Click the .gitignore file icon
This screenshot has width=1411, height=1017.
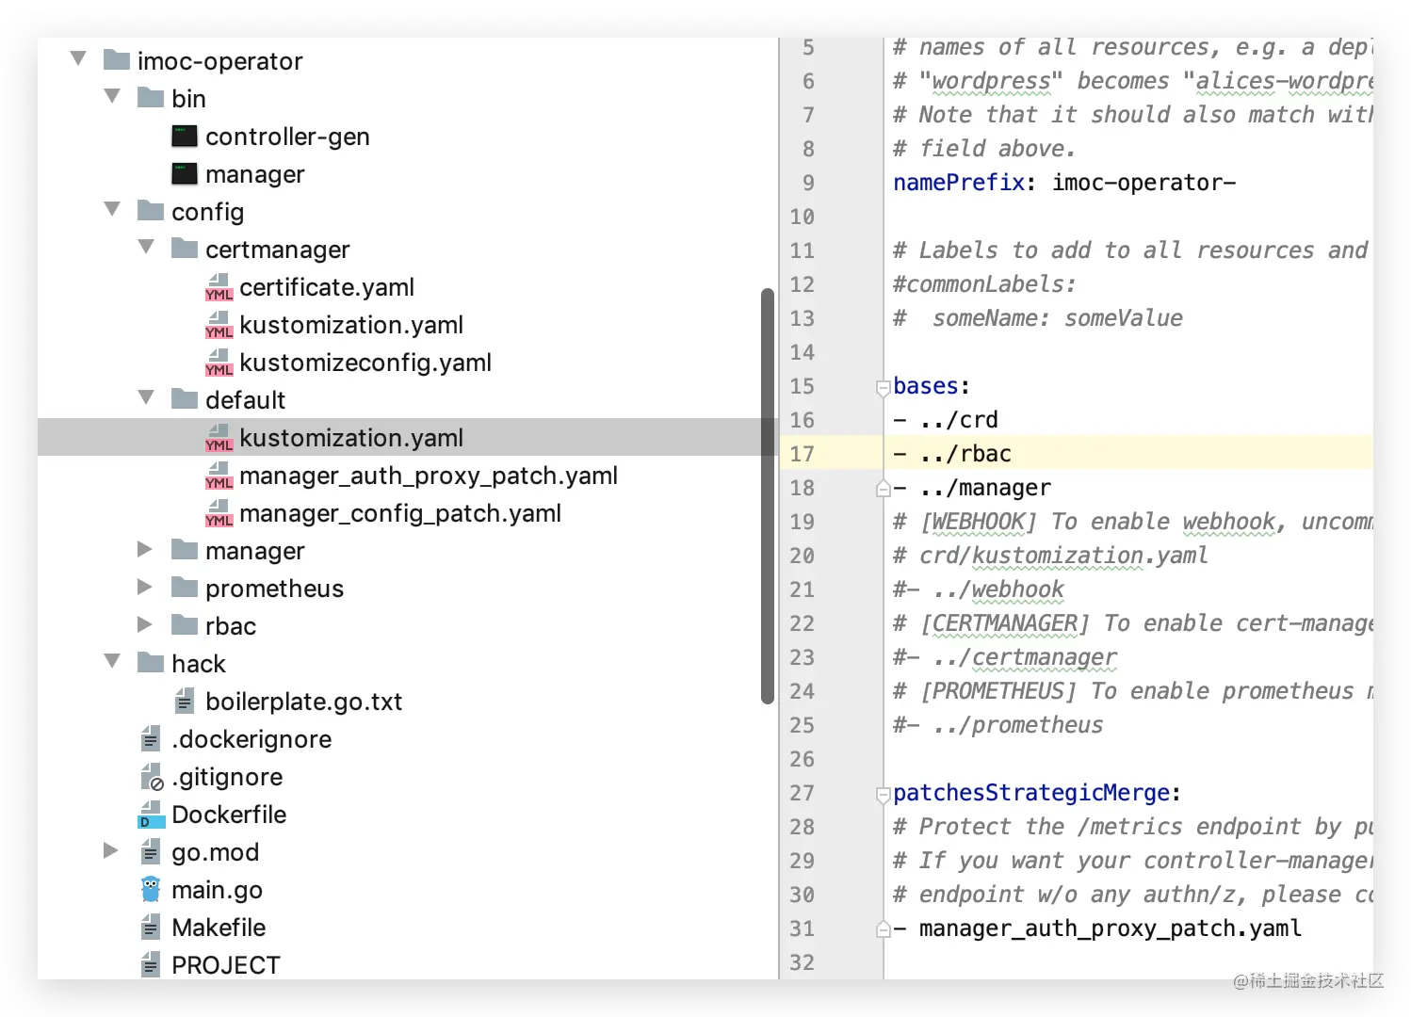click(x=151, y=777)
